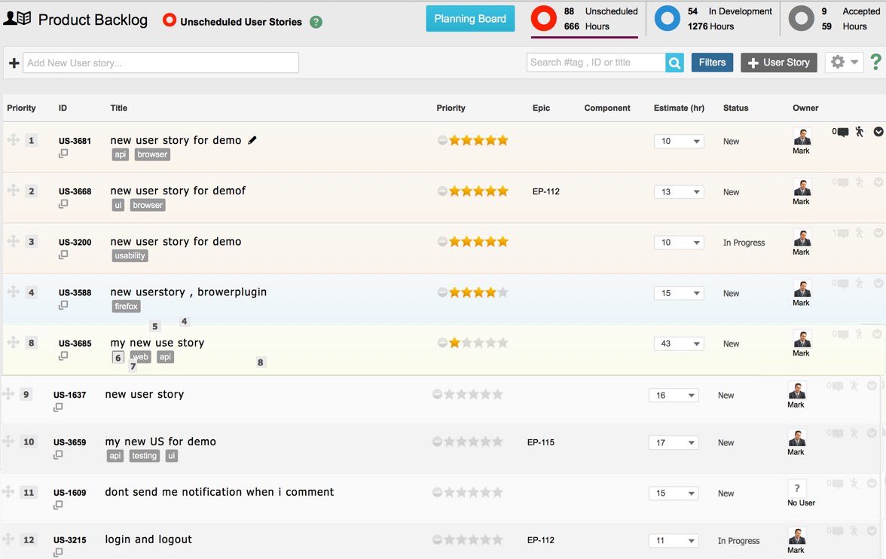Set US-3685 rating to five stars
This screenshot has width=886, height=559.
503,343
